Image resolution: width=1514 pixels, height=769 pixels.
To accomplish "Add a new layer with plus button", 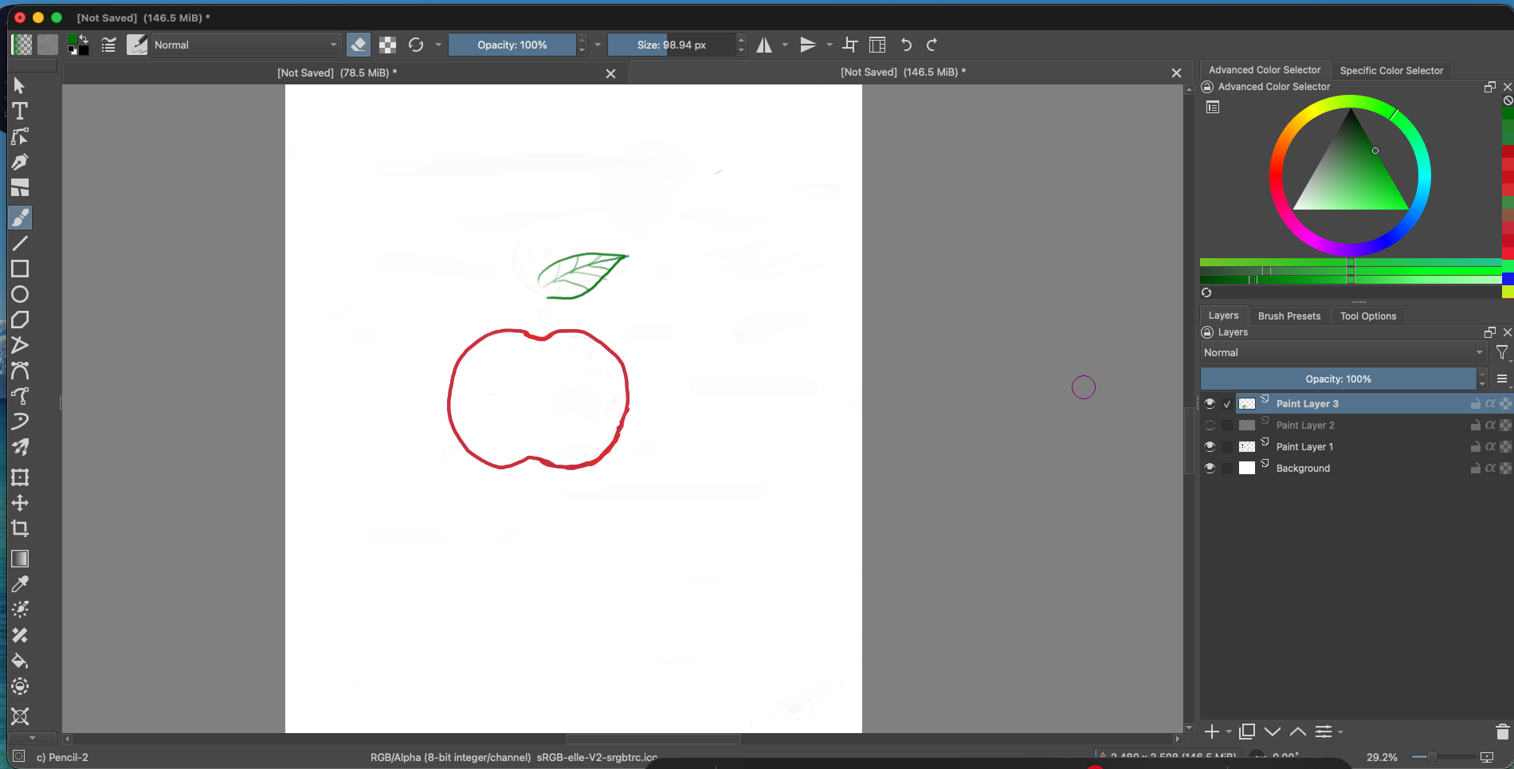I will [1212, 732].
